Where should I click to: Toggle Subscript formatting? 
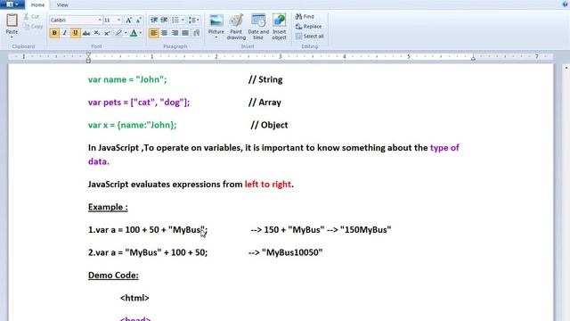(x=97, y=33)
